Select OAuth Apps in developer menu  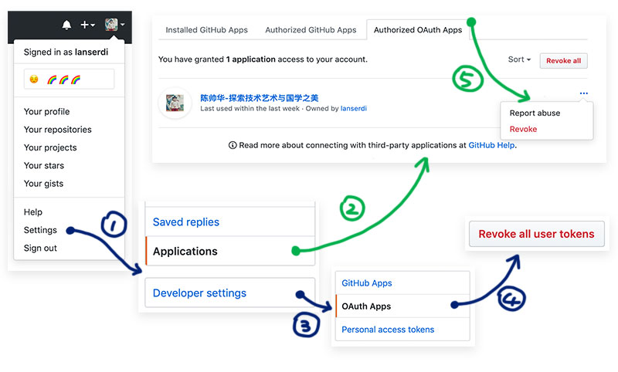coord(402,306)
